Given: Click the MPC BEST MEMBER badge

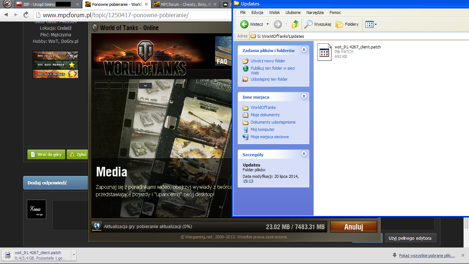Looking at the screenshot, I should (x=55, y=65).
